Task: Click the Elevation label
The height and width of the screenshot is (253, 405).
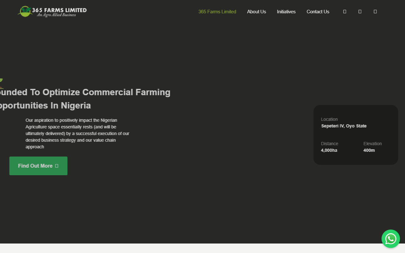Action: [372, 144]
